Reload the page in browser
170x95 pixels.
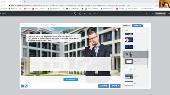point(5,5)
